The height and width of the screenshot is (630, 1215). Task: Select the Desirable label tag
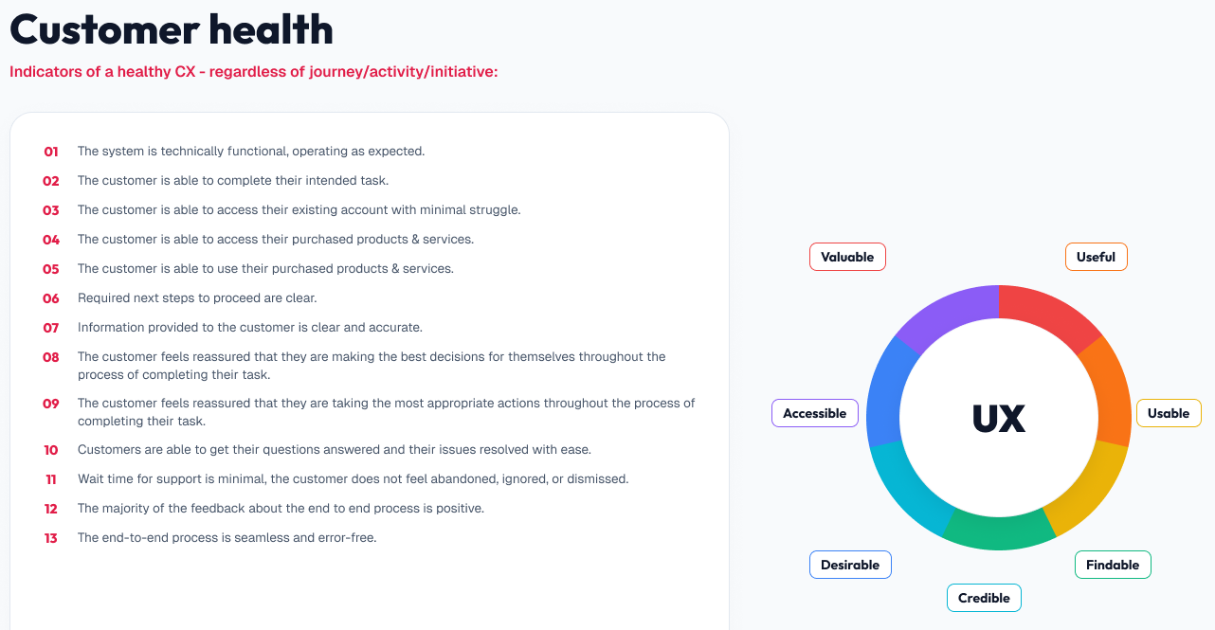pyautogui.click(x=850, y=565)
